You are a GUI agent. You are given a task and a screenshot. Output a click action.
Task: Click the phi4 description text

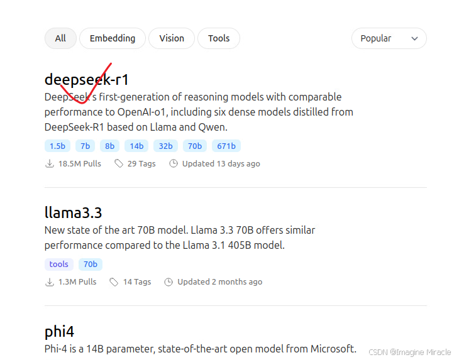201,349
